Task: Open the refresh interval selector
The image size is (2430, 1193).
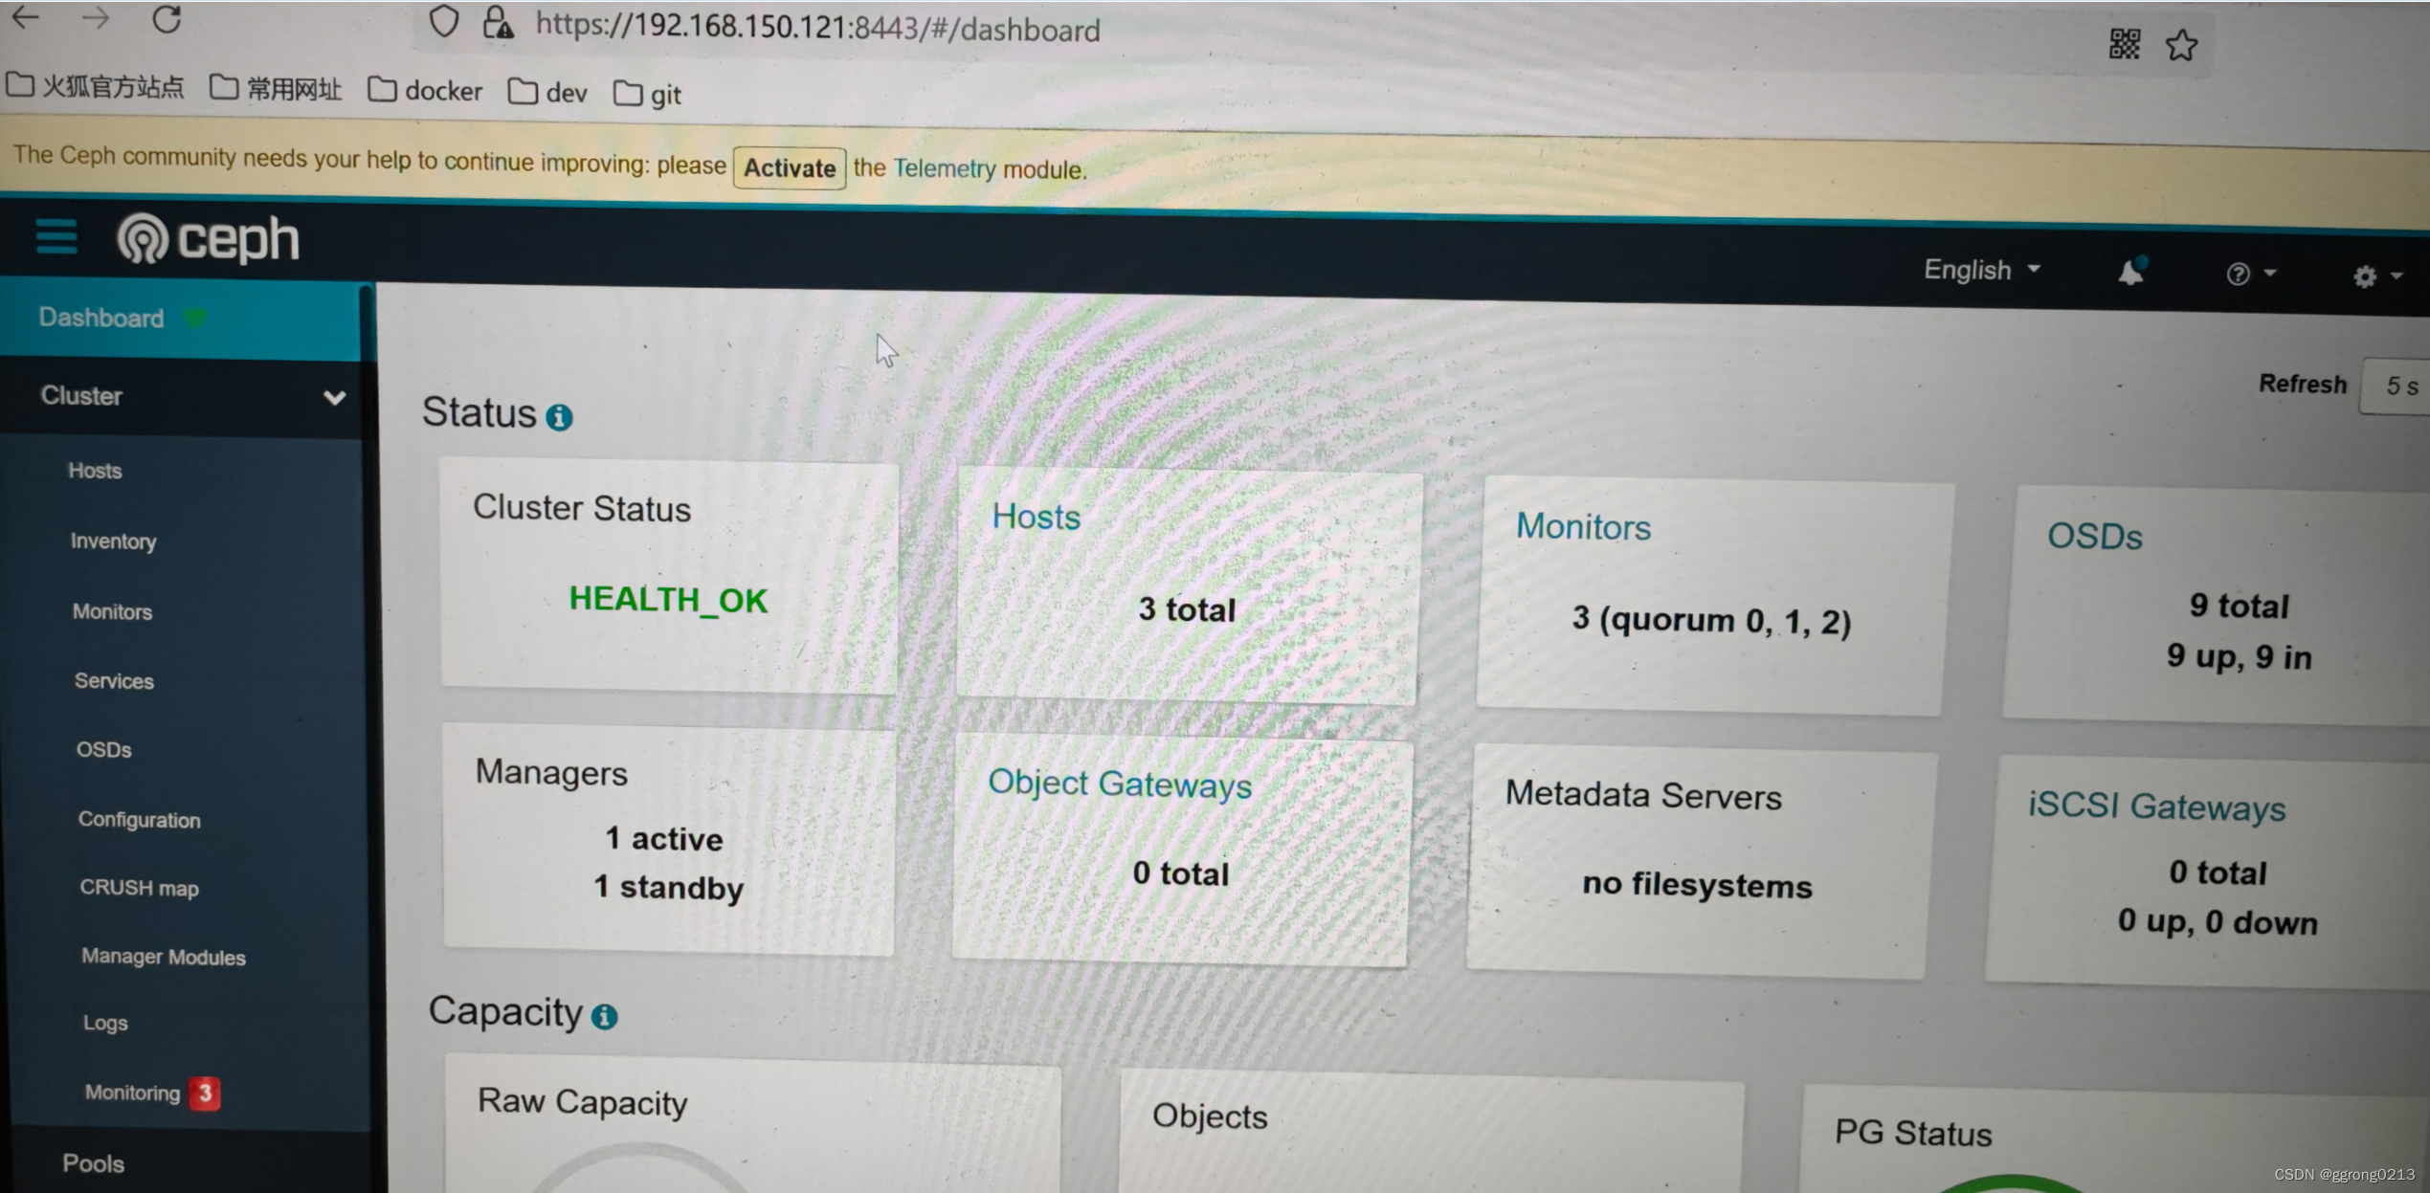Action: pyautogui.click(x=2398, y=387)
